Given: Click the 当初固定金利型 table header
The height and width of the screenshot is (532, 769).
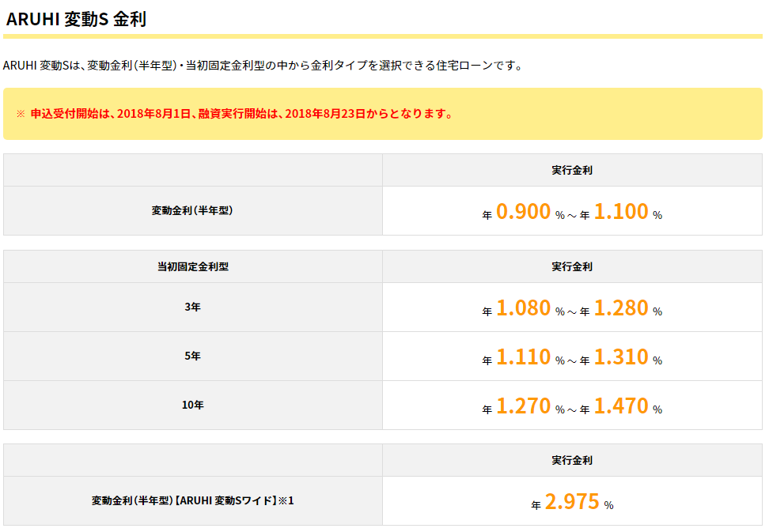Looking at the screenshot, I should (x=193, y=266).
